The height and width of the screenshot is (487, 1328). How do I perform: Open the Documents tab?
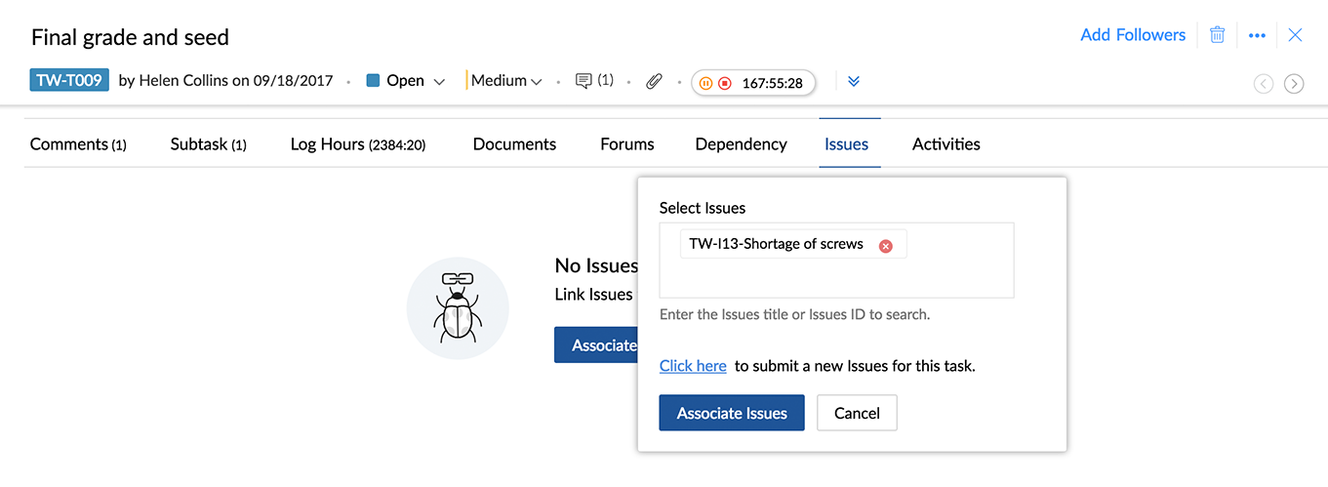514,144
